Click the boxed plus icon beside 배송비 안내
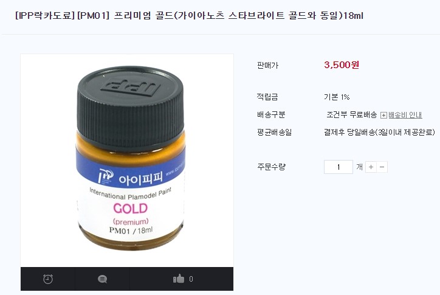 click(383, 115)
